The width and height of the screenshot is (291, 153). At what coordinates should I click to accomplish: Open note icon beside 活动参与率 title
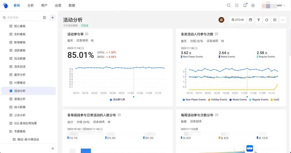click(87, 34)
